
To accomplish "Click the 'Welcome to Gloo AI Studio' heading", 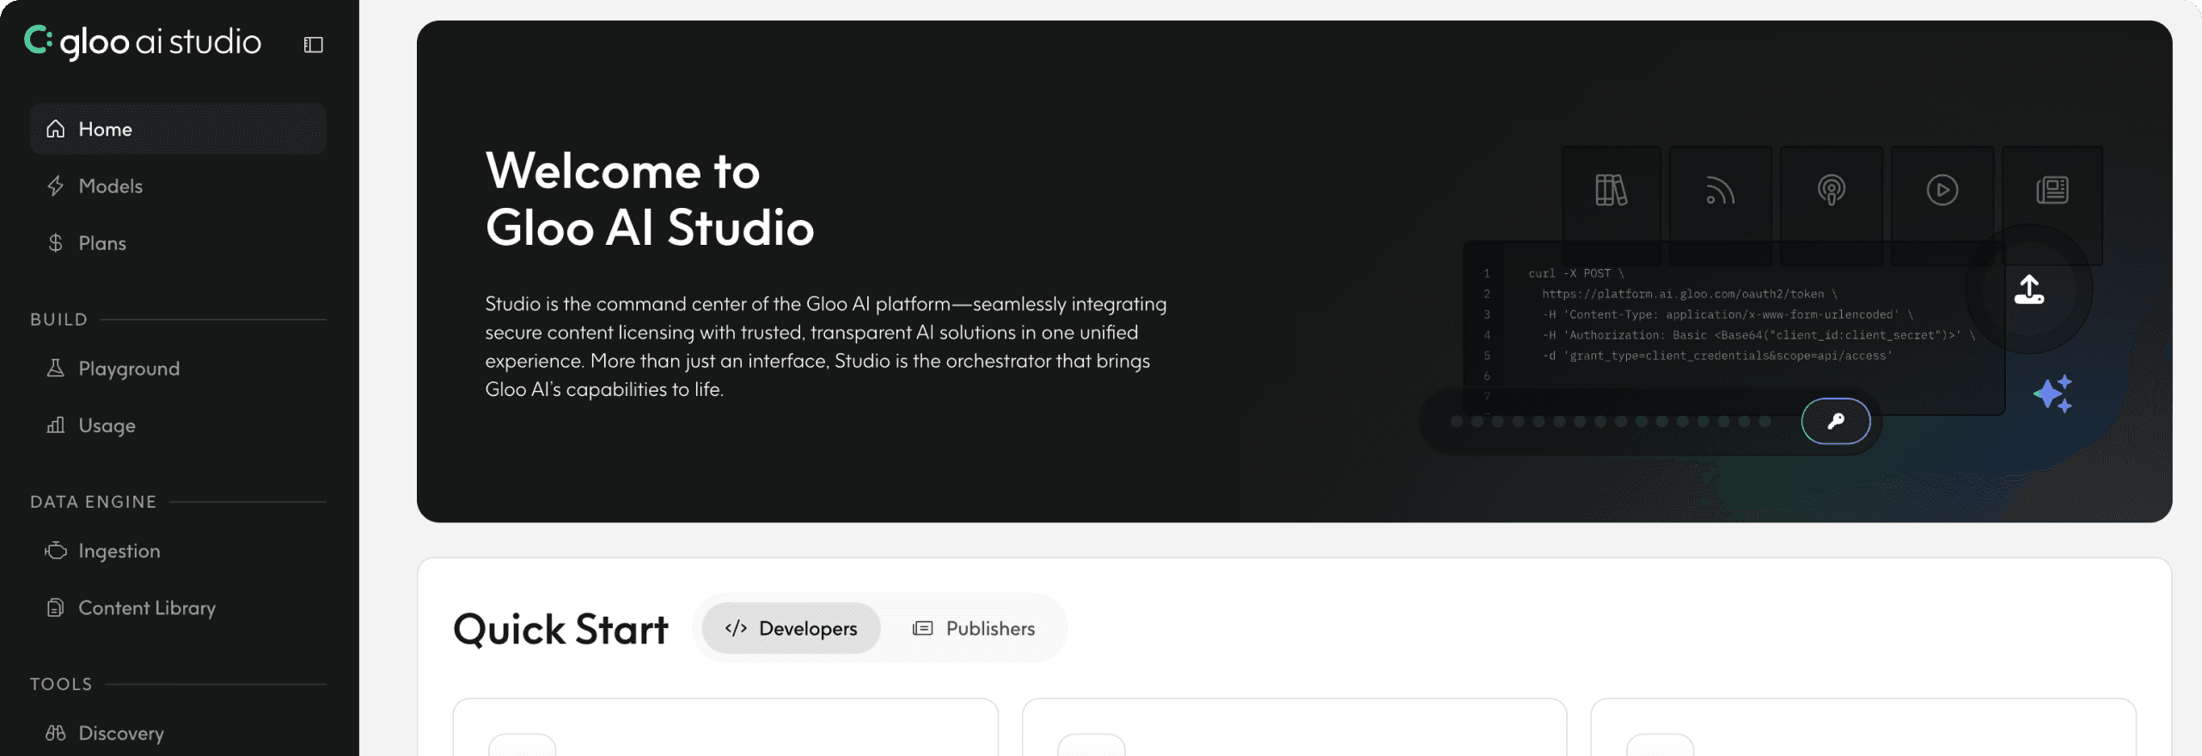I will click(649, 198).
